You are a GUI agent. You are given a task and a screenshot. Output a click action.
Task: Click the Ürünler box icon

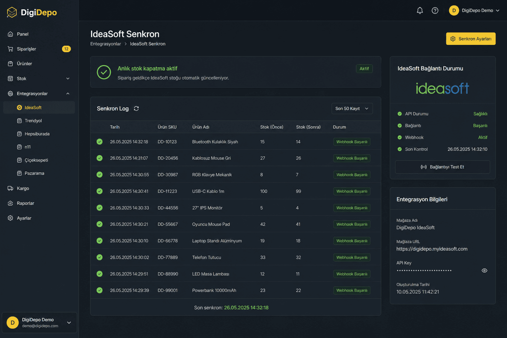tap(10, 64)
